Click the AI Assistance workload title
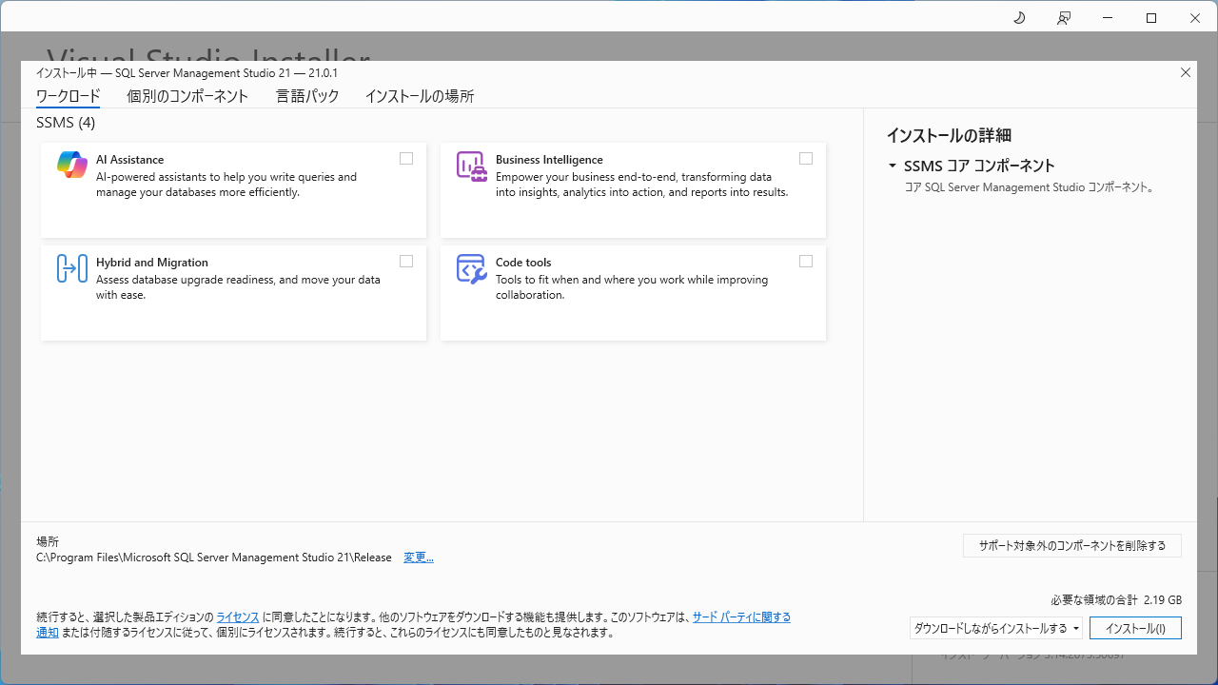 point(129,160)
